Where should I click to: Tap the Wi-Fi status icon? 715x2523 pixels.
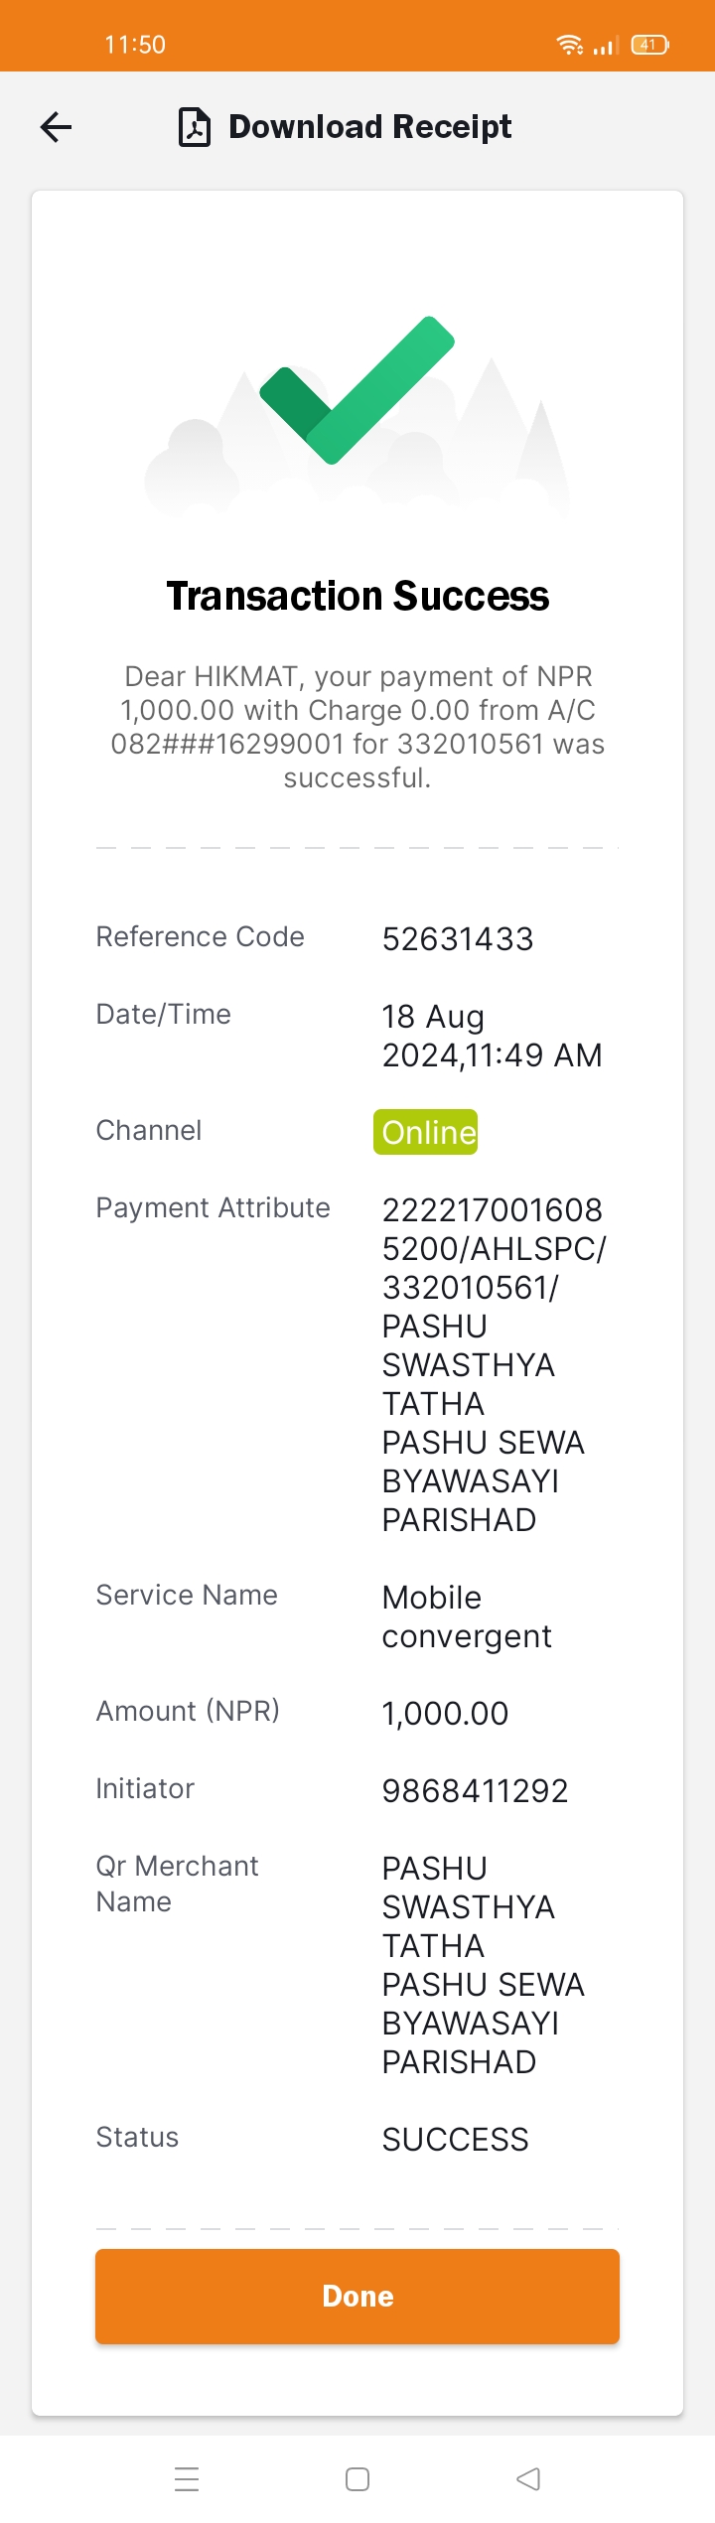570,45
